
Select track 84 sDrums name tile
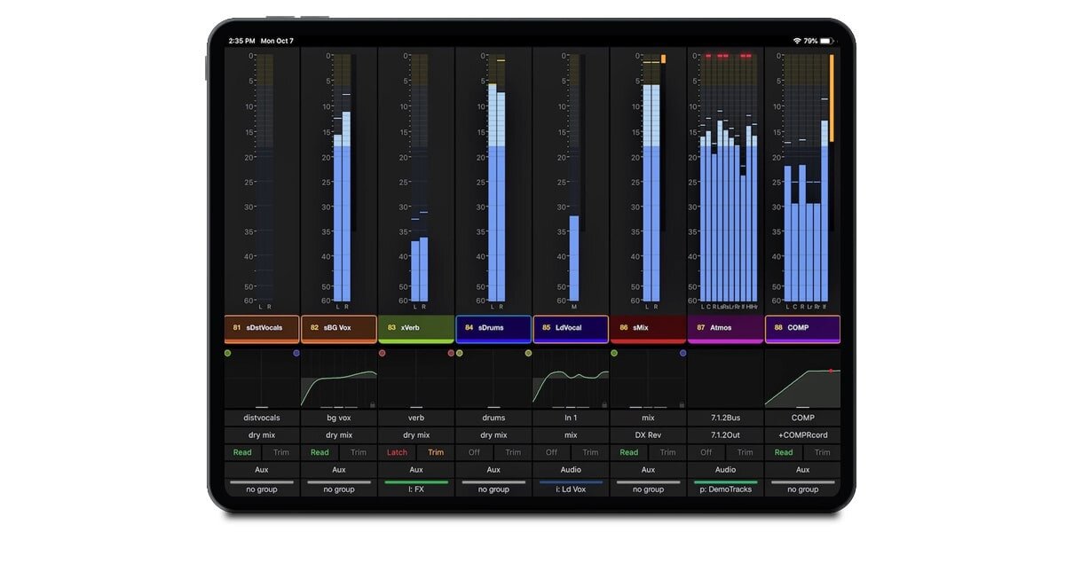click(x=493, y=328)
